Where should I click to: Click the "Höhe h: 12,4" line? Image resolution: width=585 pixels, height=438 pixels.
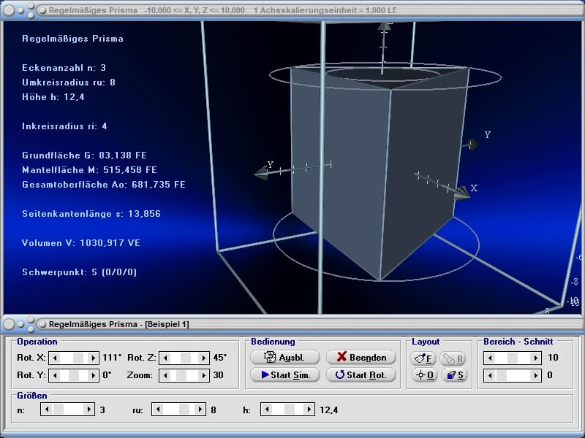pyautogui.click(x=53, y=97)
